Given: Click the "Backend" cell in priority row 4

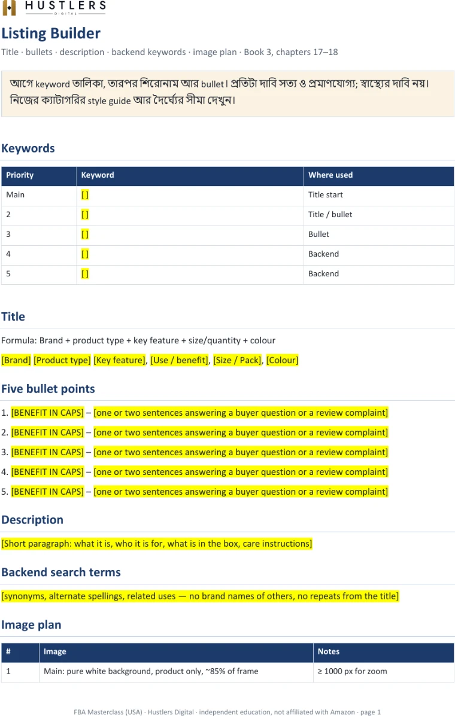Looking at the screenshot, I should click(x=379, y=254).
